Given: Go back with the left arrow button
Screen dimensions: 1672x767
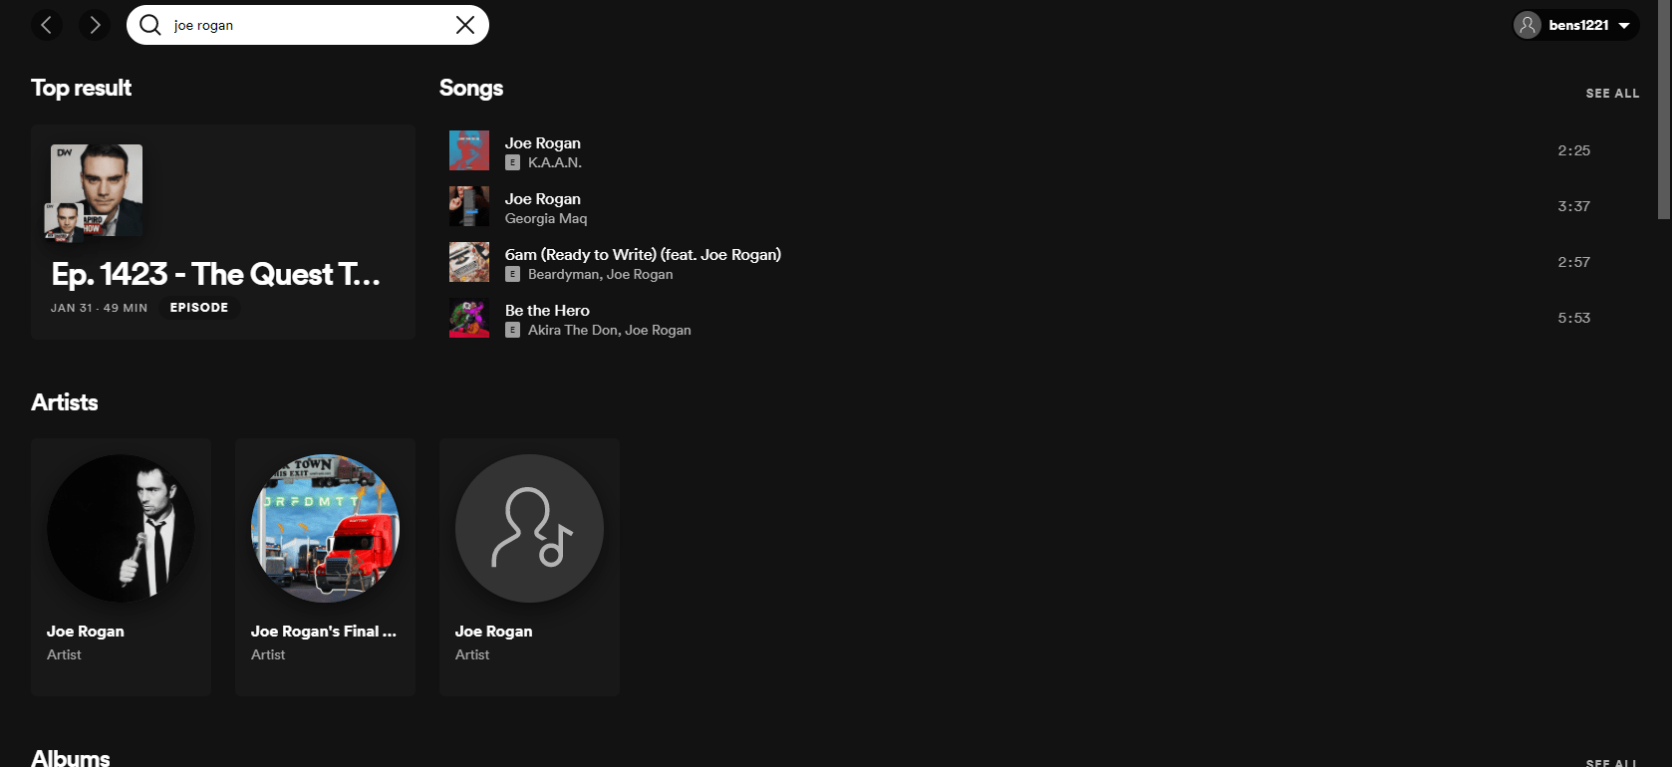Looking at the screenshot, I should pyautogui.click(x=47, y=25).
